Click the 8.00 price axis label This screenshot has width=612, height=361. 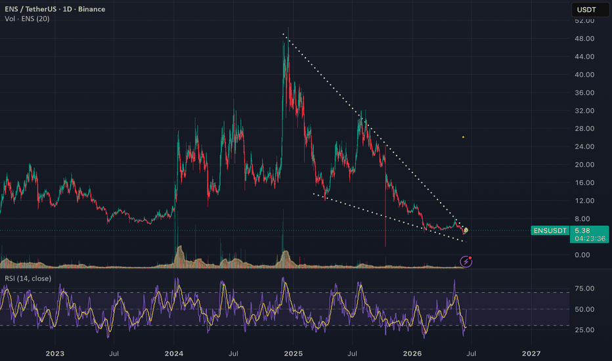tap(582, 219)
